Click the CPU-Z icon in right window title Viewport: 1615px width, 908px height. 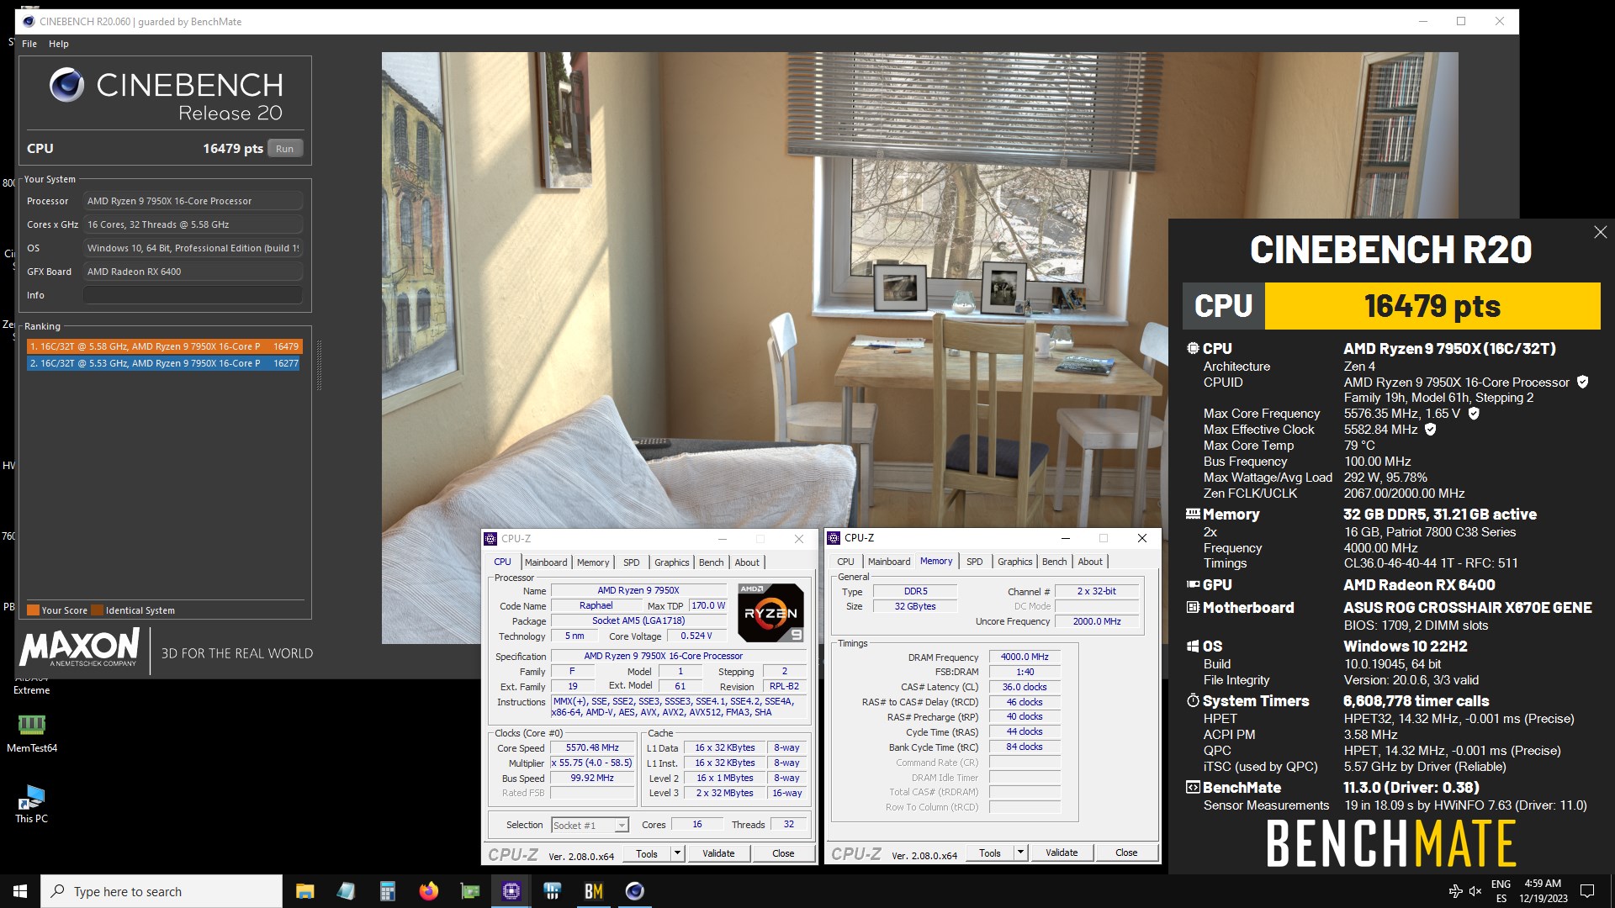click(x=834, y=538)
